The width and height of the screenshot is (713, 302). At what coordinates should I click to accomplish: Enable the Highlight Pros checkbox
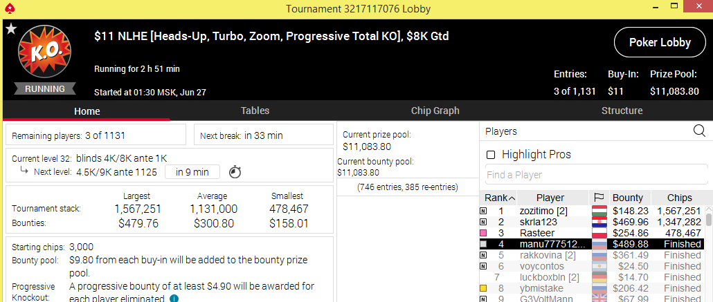point(491,155)
